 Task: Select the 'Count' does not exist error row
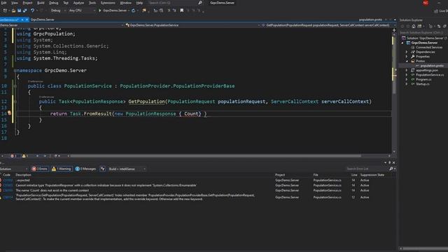pyautogui.click(x=197, y=190)
